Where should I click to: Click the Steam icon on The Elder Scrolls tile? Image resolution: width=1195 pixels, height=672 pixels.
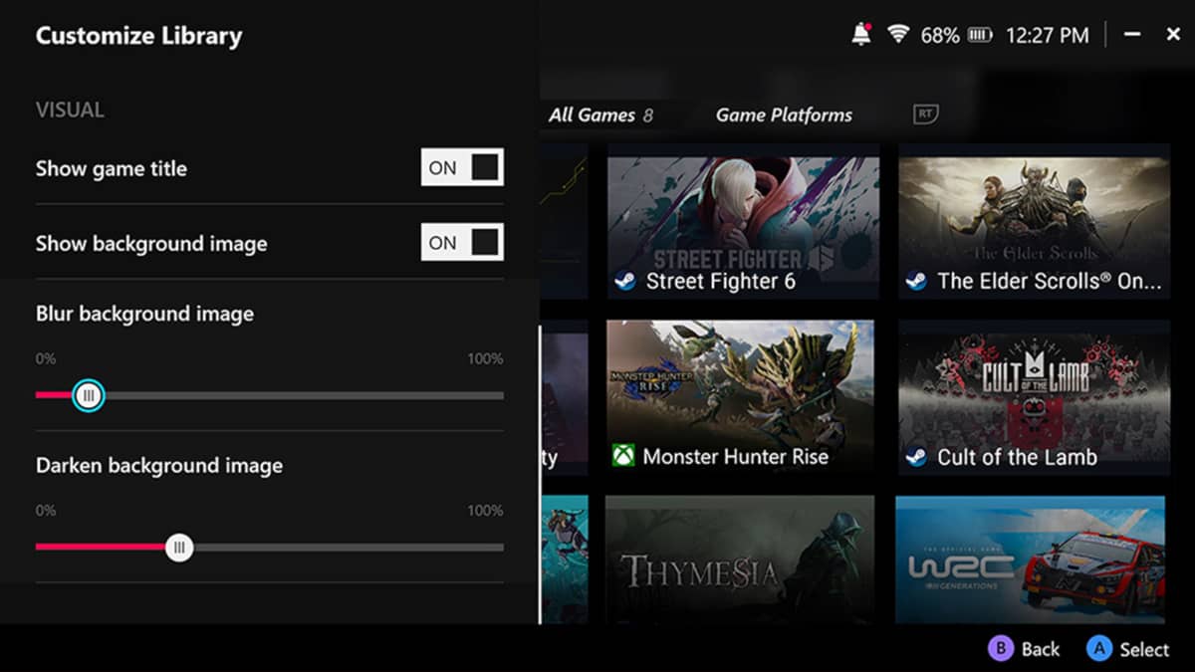coord(918,282)
